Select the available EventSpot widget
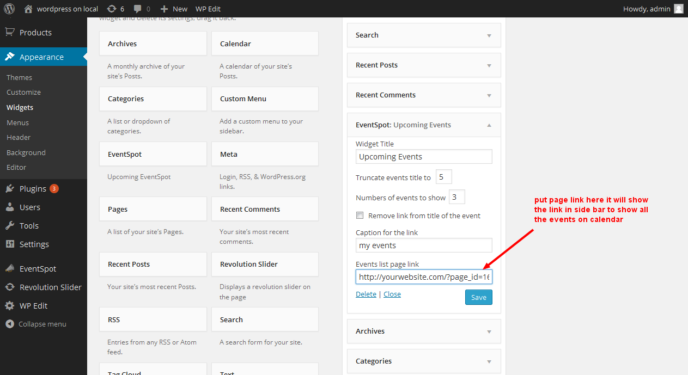The image size is (688, 375). (153, 154)
